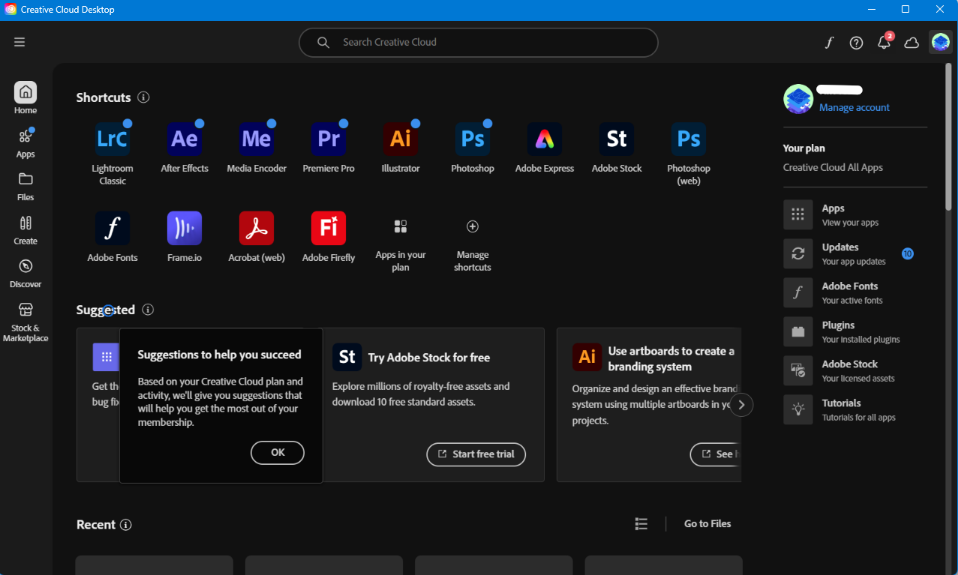
Task: Open Adobe Stock shortcut icon
Action: pos(617,139)
